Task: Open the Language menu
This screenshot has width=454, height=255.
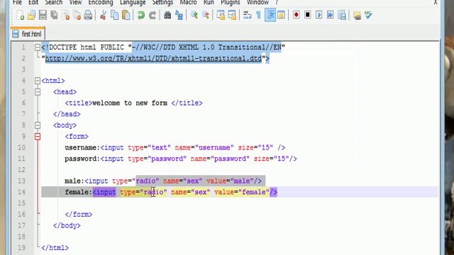Action: [133, 3]
